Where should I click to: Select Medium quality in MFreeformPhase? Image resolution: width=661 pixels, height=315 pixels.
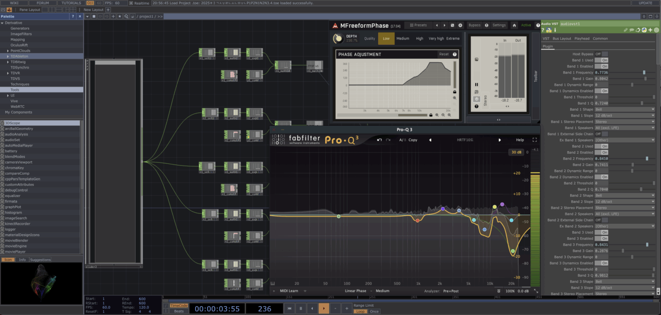403,39
